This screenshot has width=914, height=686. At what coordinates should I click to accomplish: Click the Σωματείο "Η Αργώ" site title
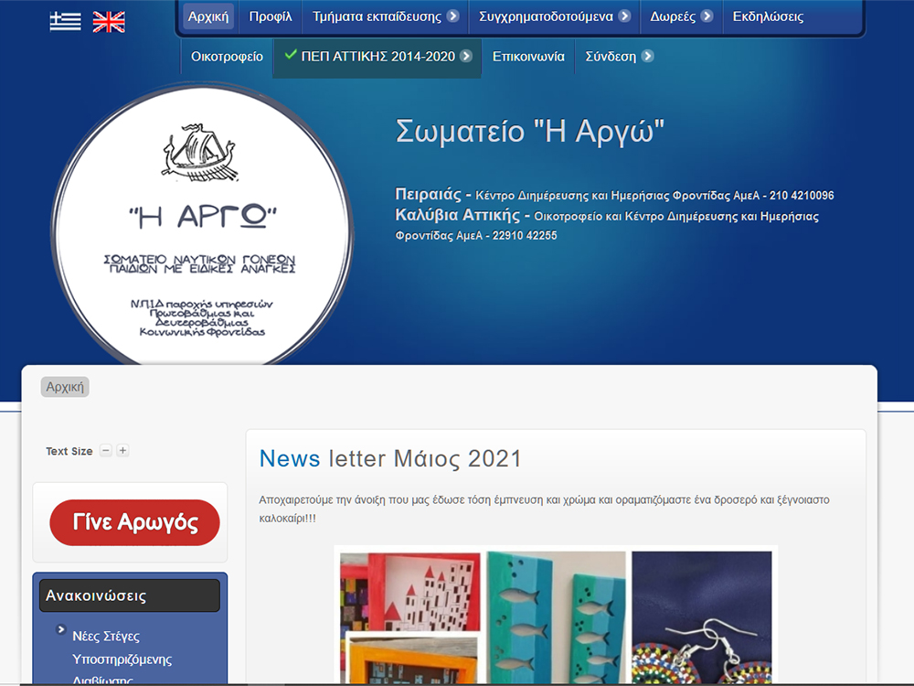coord(530,131)
